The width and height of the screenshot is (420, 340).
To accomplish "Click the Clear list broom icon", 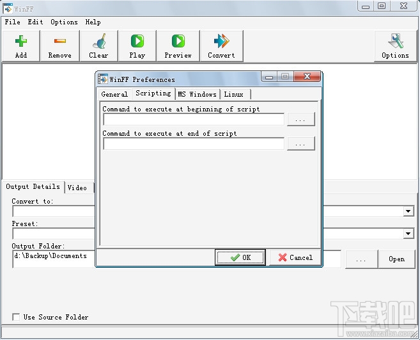I will [x=99, y=41].
